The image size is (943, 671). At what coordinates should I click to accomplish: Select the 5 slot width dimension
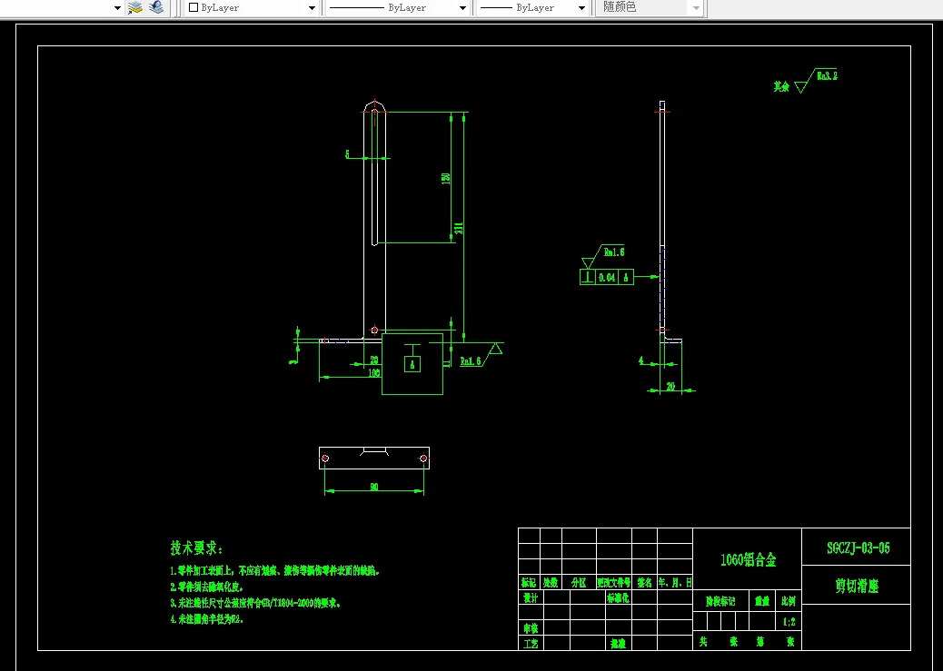347,154
